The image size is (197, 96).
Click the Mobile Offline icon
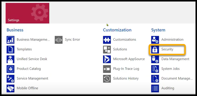point(10,88)
